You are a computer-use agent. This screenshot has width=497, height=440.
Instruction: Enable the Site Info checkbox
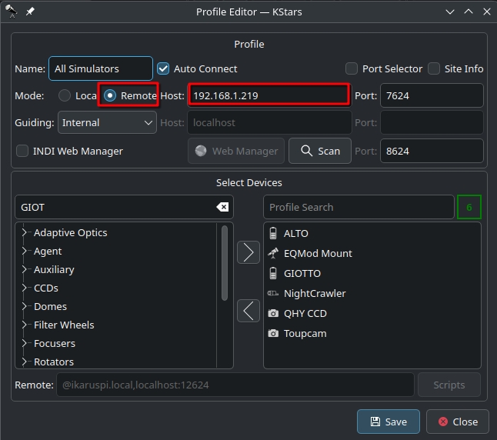[434, 68]
